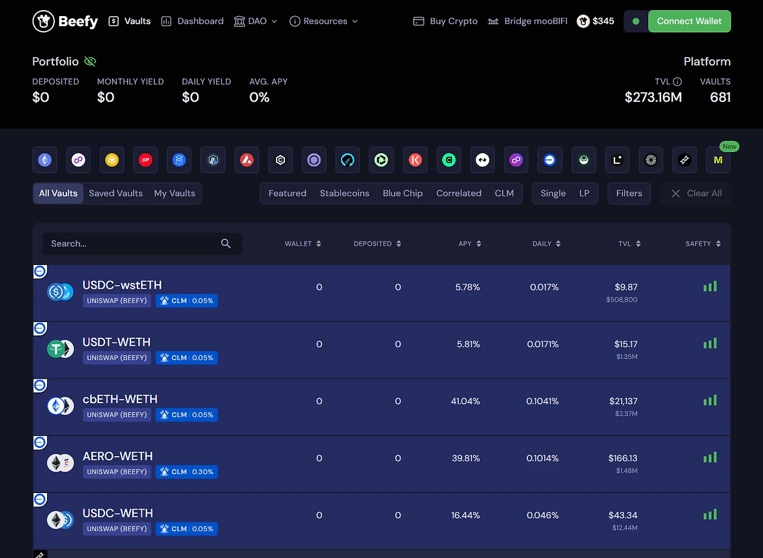Focus the vault Search field

(142, 244)
